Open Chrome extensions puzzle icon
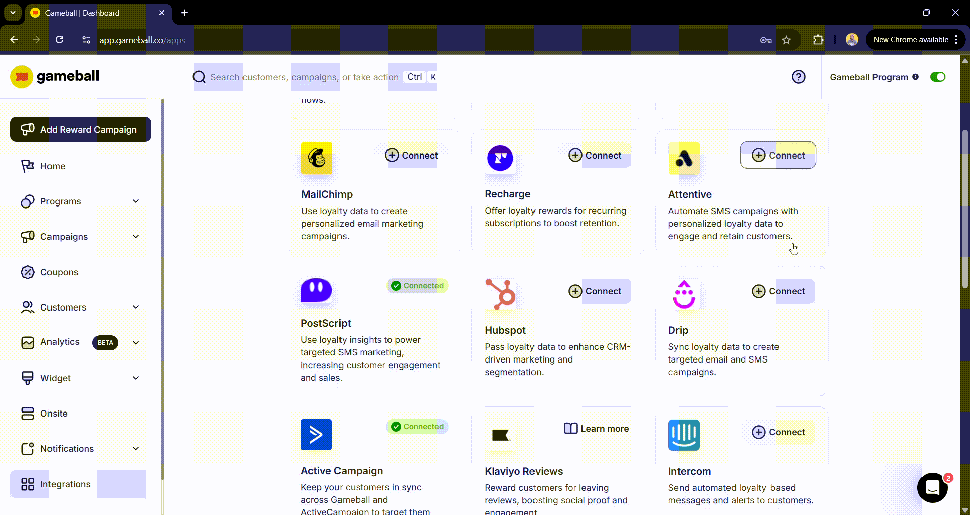The height and width of the screenshot is (515, 970). (x=818, y=40)
